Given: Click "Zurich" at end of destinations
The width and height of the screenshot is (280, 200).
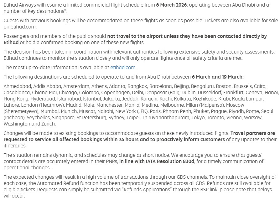Looking at the screenshot, I should tap(49, 124).
